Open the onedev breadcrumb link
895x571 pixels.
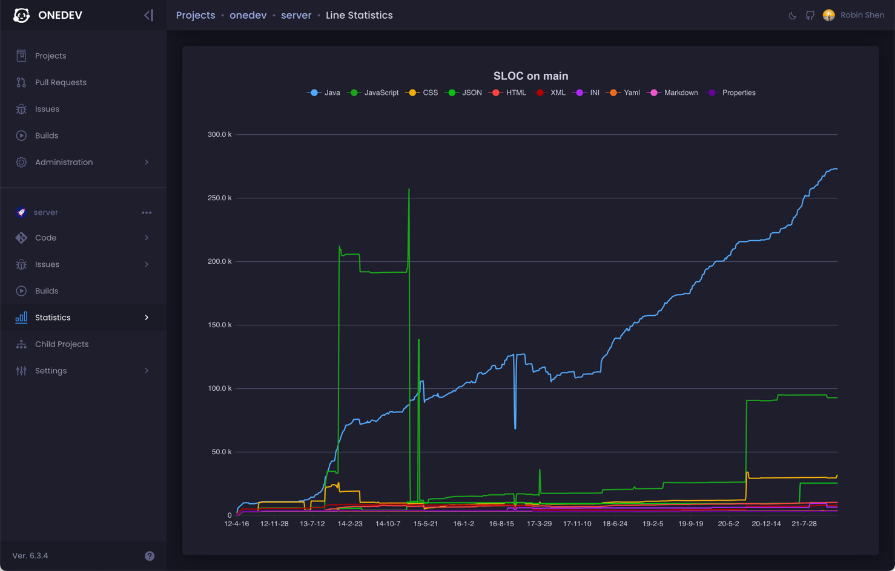point(248,15)
